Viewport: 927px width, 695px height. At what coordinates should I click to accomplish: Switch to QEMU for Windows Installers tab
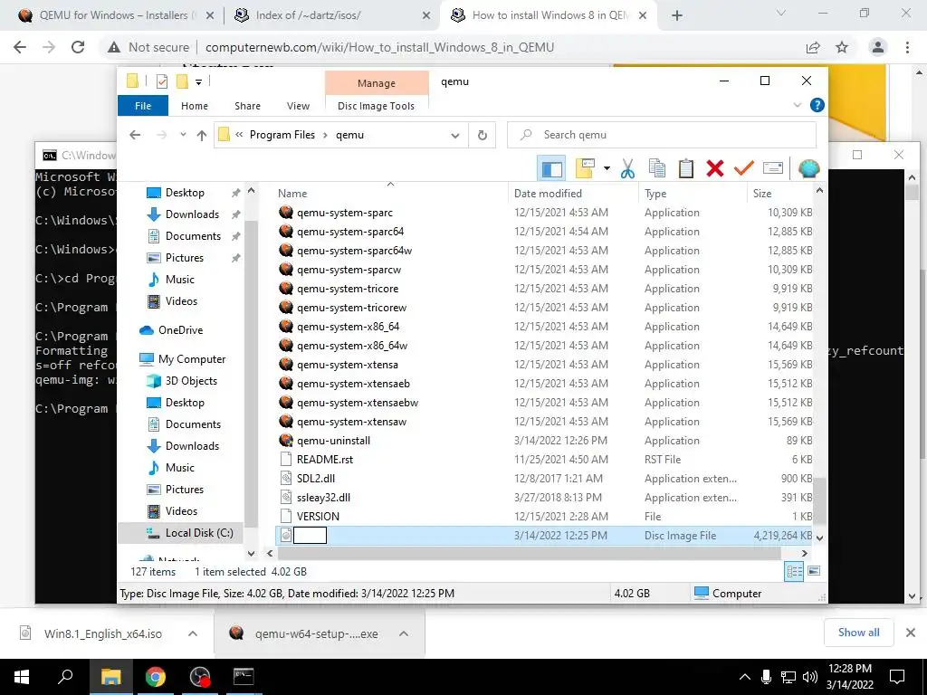115,15
